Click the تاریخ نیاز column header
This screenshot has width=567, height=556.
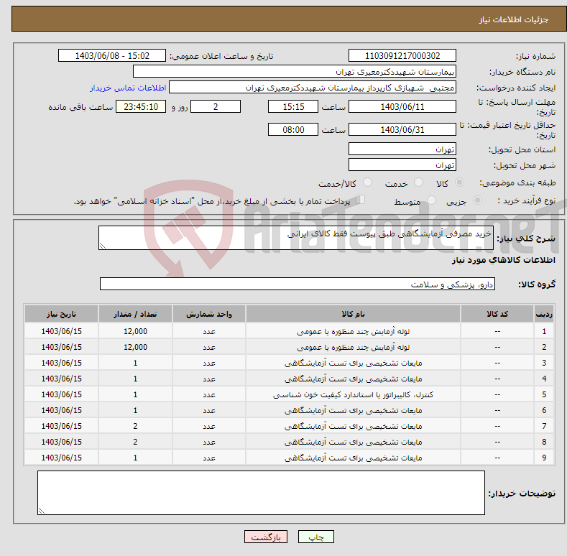coord(62,314)
